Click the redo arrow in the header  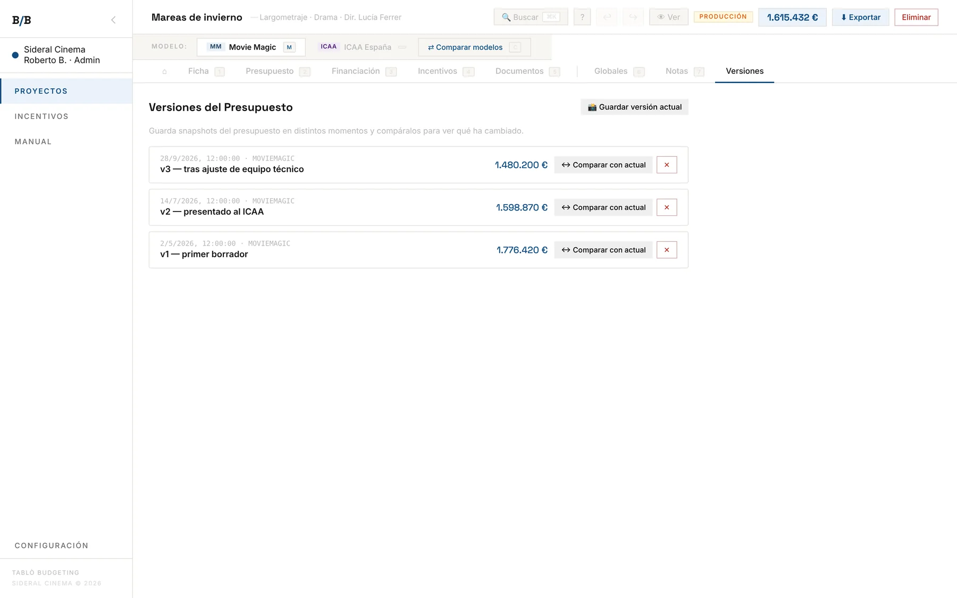pos(633,17)
